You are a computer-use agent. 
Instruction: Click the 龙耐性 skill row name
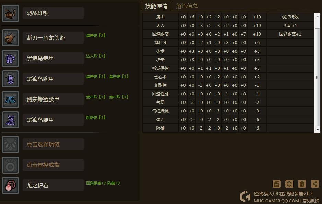[x=160, y=85]
